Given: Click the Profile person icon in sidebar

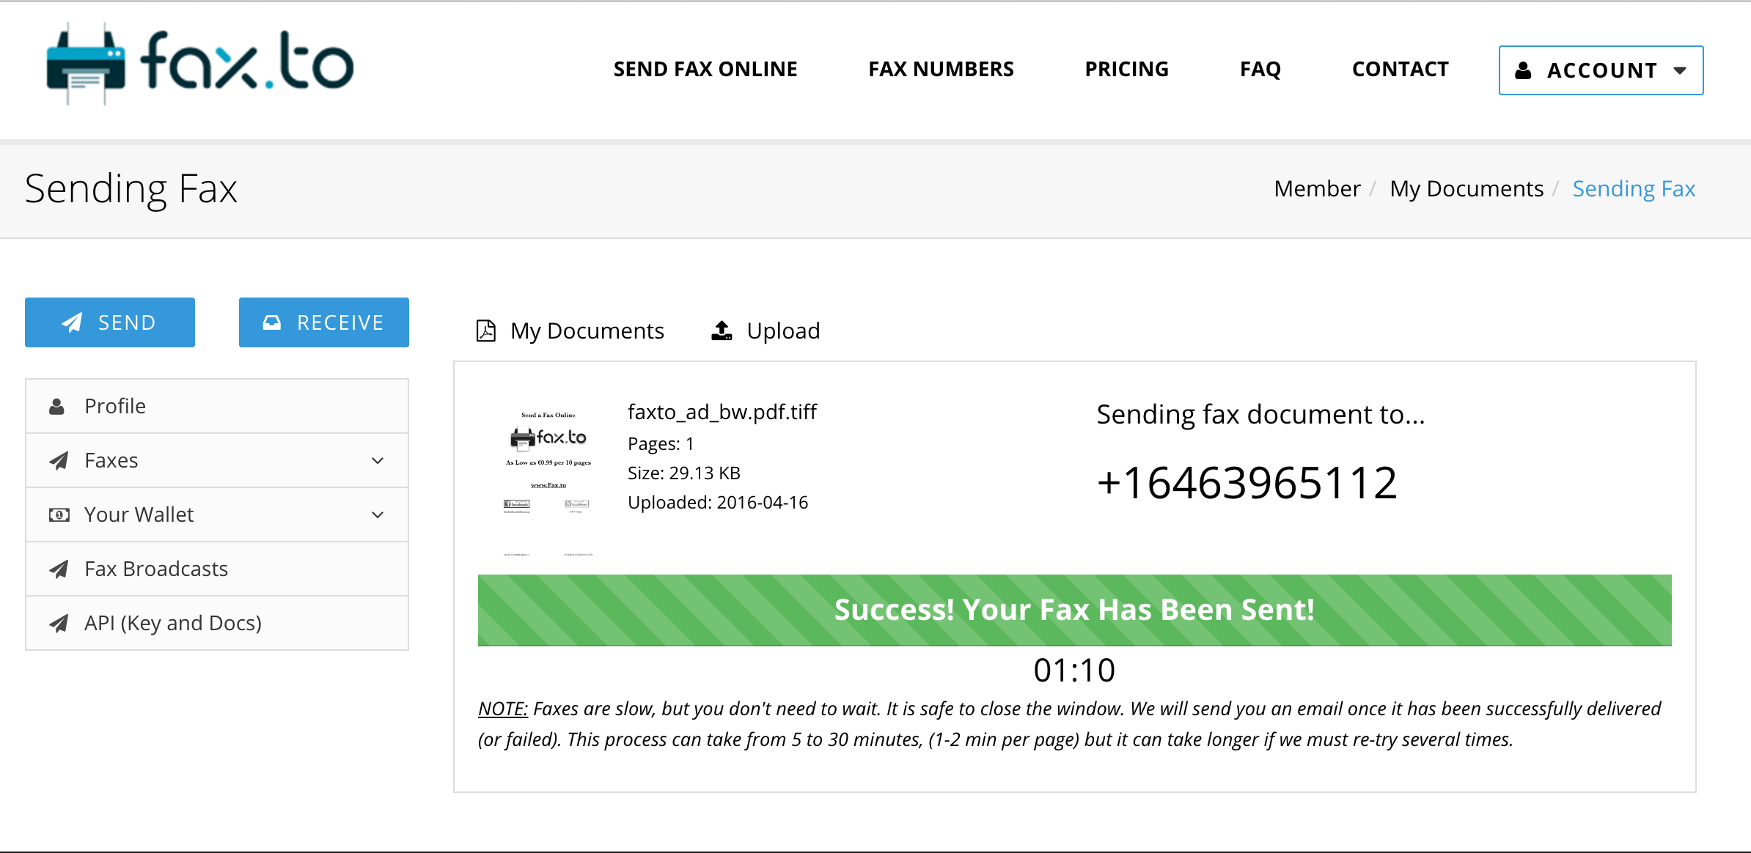Looking at the screenshot, I should tap(57, 407).
